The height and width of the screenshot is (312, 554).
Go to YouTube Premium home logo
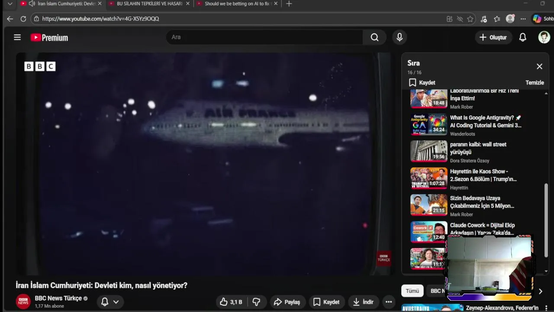pyautogui.click(x=49, y=38)
